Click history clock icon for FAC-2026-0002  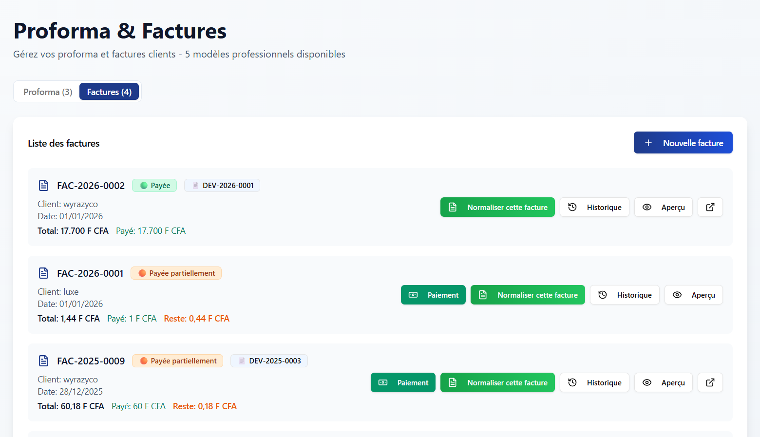[572, 207]
